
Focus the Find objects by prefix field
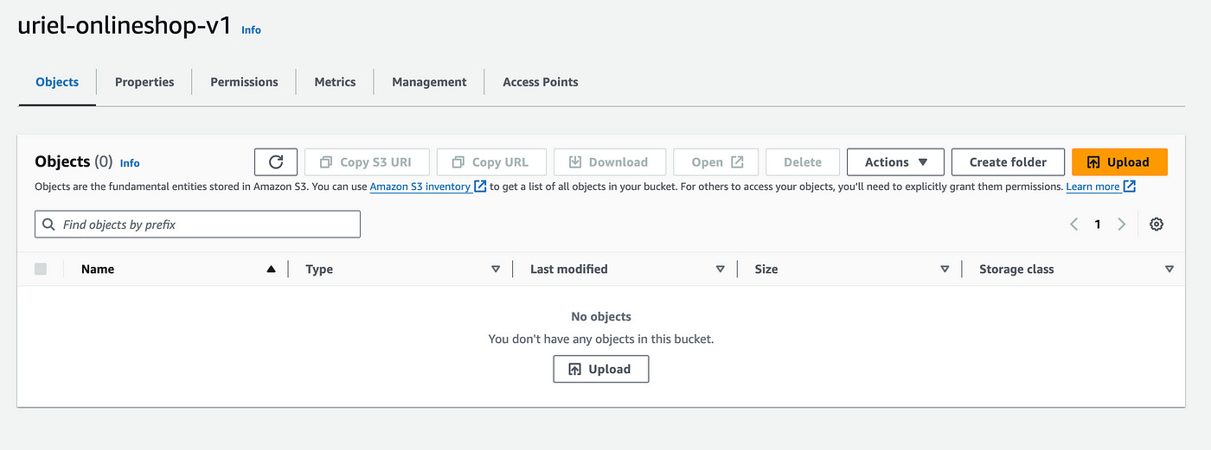point(197,225)
